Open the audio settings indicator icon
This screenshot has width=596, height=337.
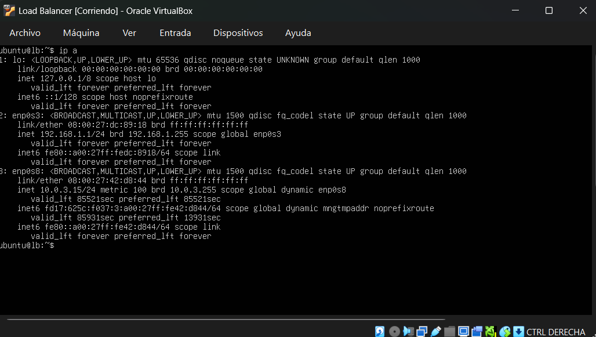click(408, 332)
